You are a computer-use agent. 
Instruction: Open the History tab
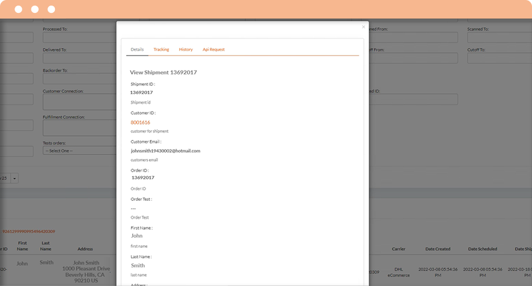pos(186,49)
